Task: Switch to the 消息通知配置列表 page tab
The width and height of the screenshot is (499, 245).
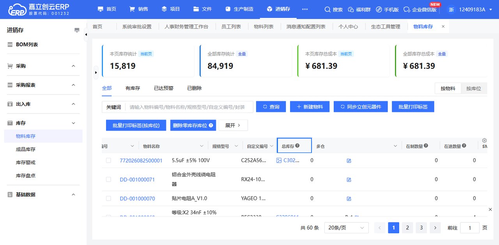Action: [306, 26]
